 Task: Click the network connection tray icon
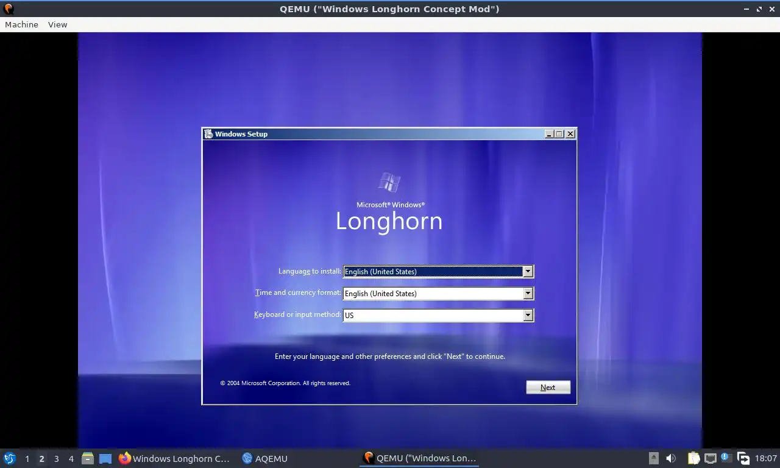pos(710,458)
